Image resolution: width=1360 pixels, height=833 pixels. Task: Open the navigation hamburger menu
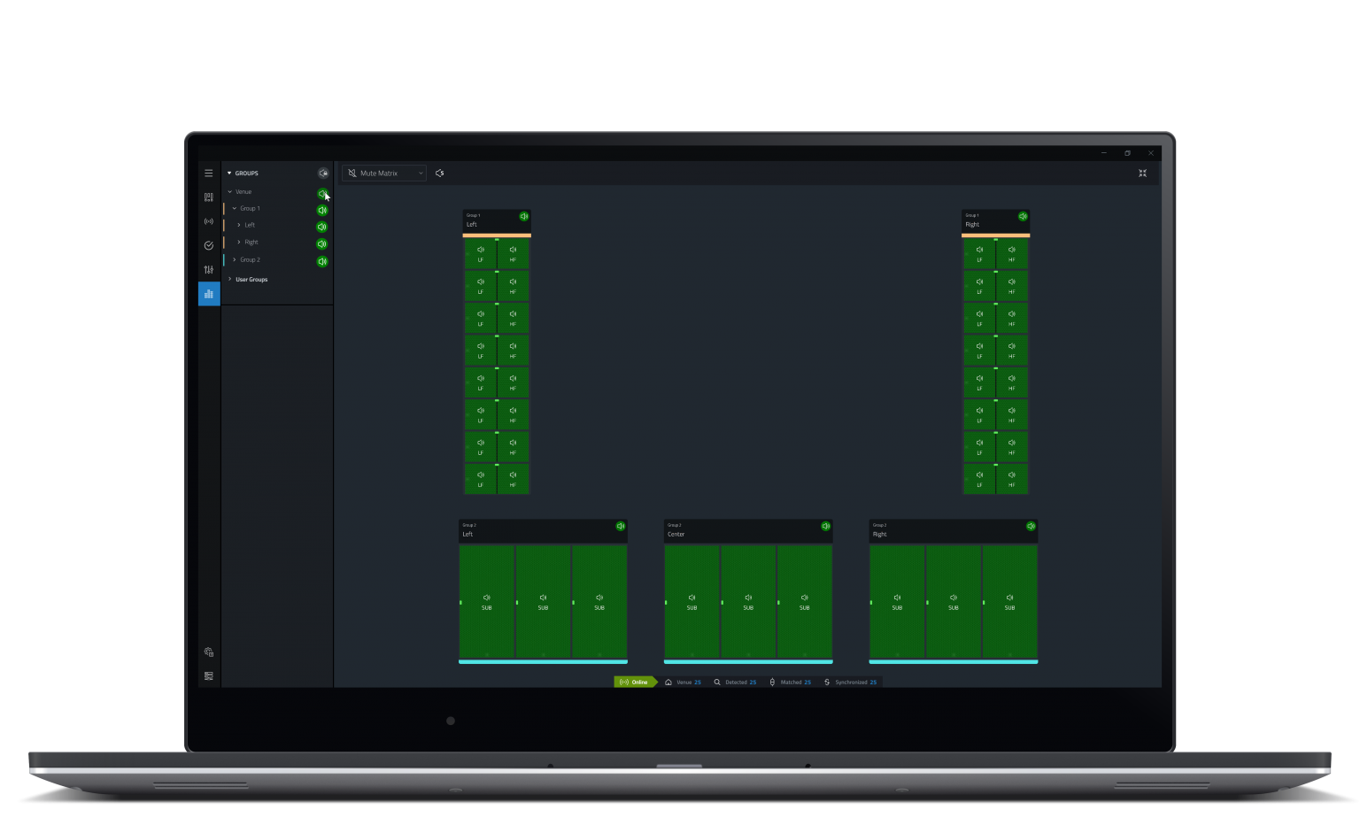208,173
